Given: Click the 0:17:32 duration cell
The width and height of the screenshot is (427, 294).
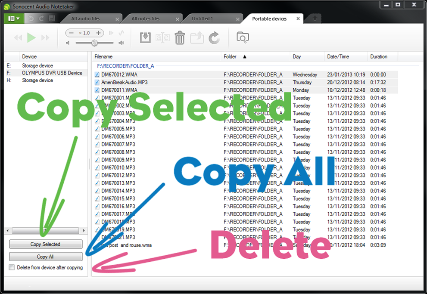Looking at the screenshot, I should click(378, 82).
